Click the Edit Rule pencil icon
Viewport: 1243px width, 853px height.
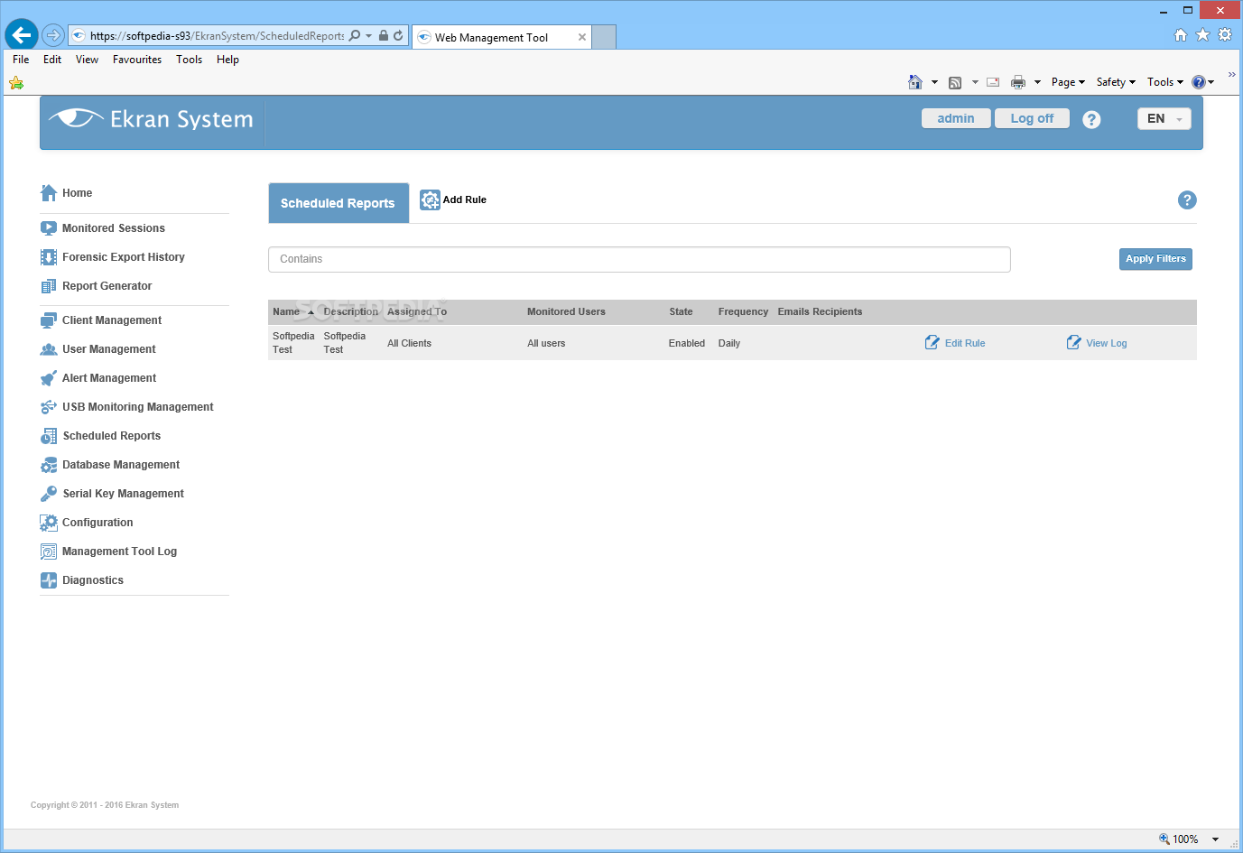coord(932,343)
